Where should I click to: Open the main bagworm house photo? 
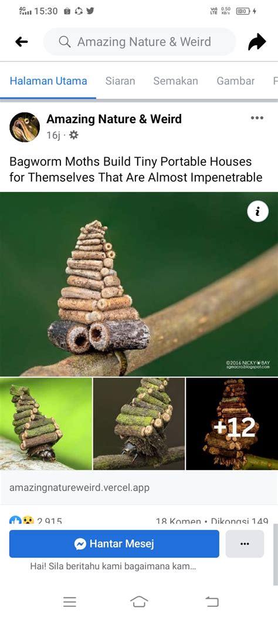[139, 284]
